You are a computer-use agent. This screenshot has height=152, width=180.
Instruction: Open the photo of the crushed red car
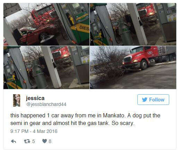(x=46, y=24)
